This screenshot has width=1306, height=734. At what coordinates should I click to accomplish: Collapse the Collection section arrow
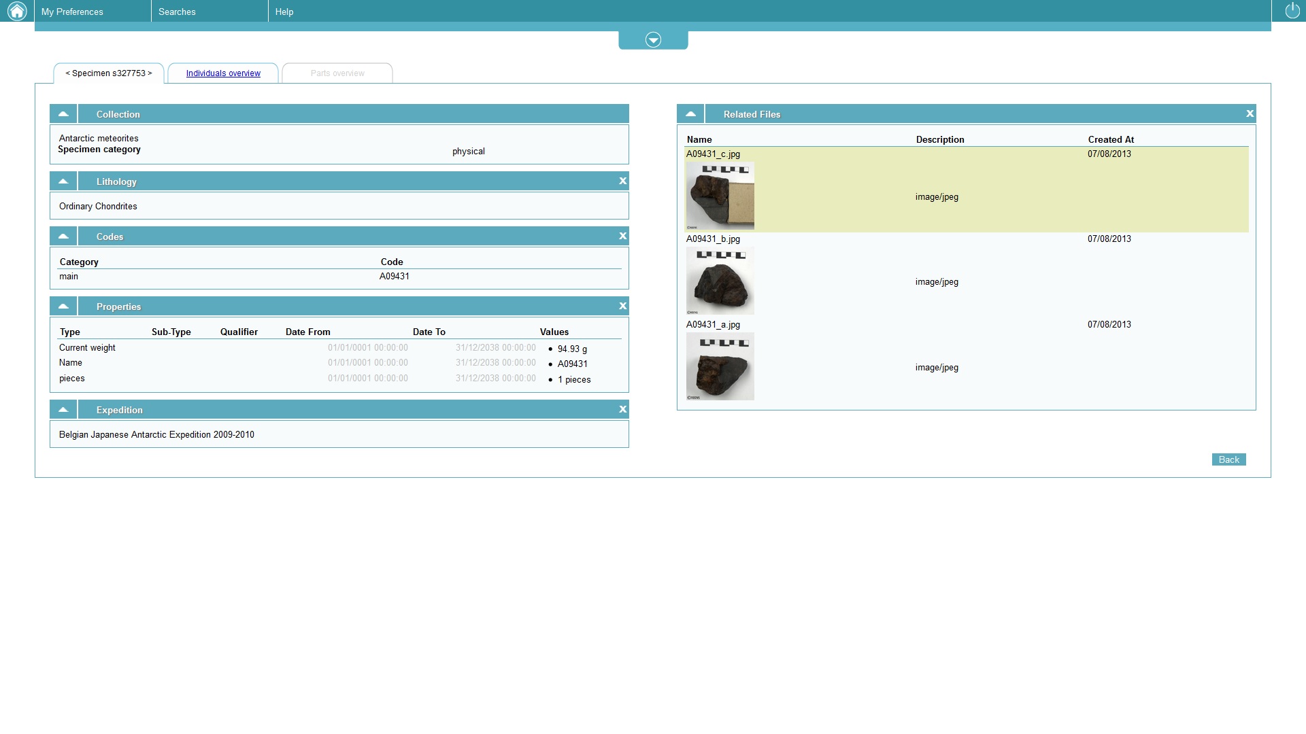click(63, 114)
